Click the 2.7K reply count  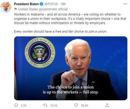[23, 105]
